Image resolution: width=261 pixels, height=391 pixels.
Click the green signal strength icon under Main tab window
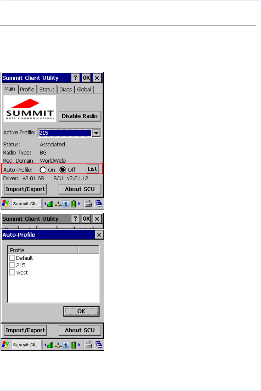click(50, 204)
